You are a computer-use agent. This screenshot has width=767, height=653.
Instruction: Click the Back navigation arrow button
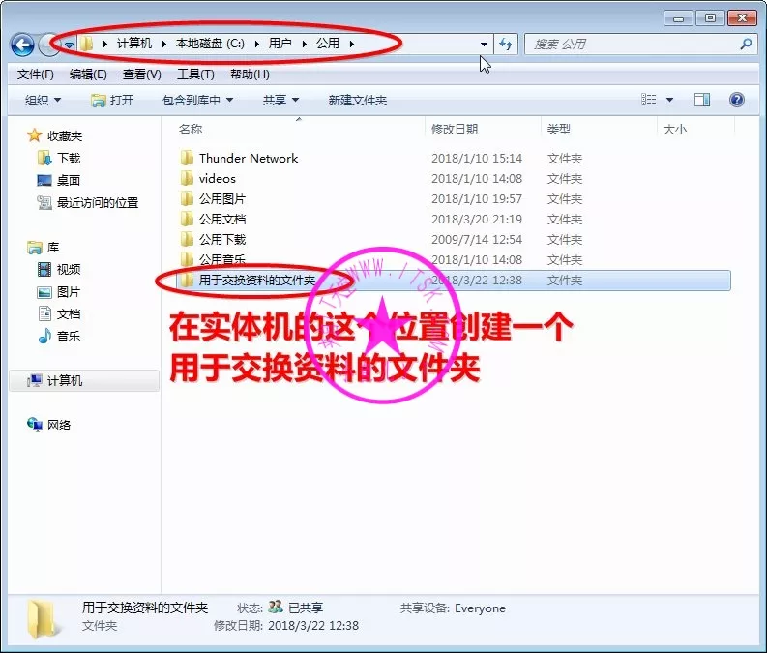tap(22, 45)
